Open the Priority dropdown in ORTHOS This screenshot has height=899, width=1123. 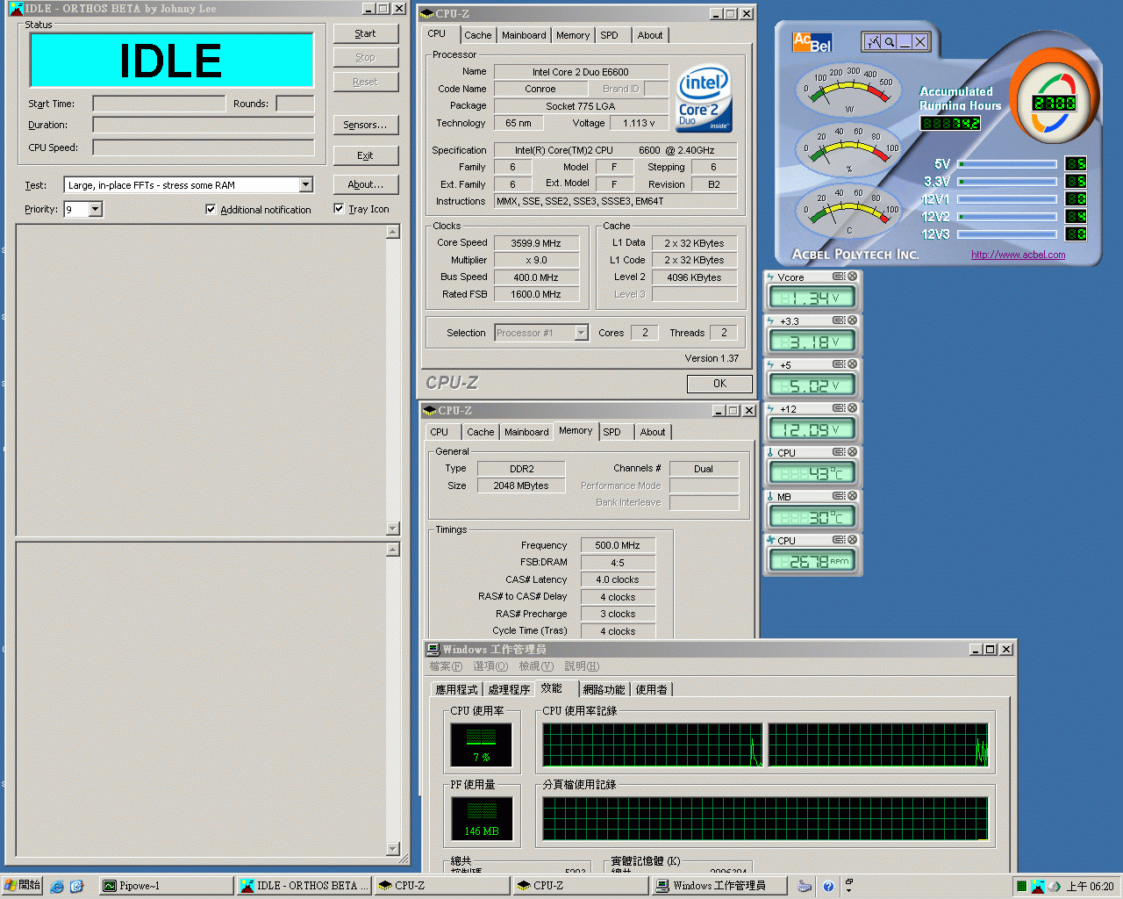[96, 209]
